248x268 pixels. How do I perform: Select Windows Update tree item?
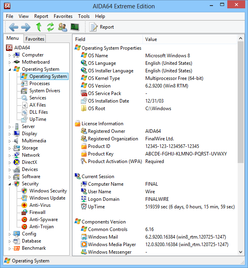[47, 198]
